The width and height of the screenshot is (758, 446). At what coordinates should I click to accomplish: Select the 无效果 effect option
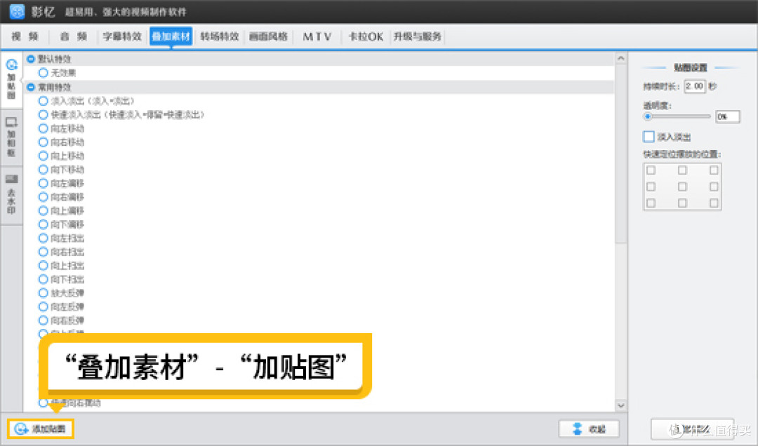pyautogui.click(x=43, y=73)
